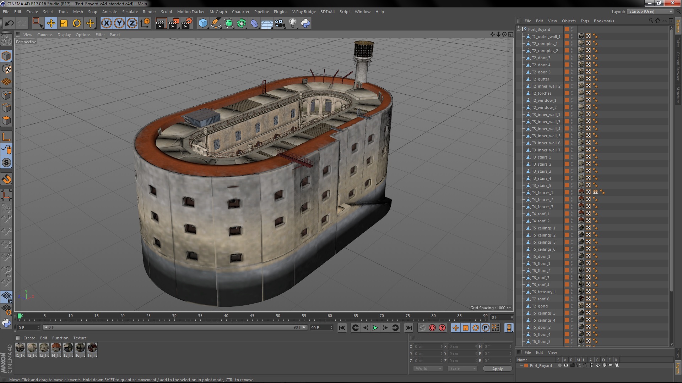Switch to Texture mode in left sidebar
This screenshot has height=383, width=682.
tap(6, 69)
